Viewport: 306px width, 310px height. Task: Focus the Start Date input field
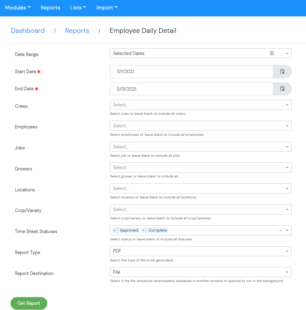click(x=191, y=71)
